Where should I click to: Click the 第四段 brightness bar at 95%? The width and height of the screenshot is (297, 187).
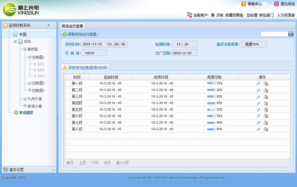coord(211,103)
